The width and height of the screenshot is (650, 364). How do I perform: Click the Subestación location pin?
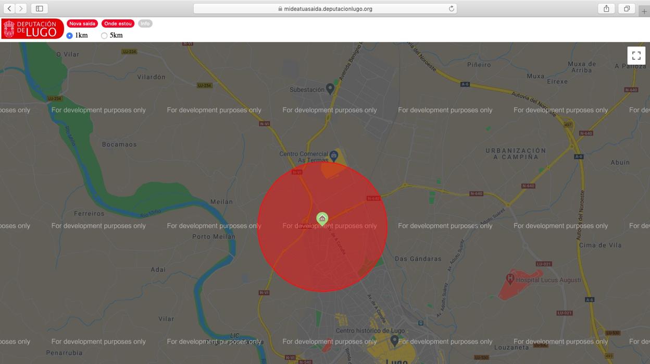(330, 89)
